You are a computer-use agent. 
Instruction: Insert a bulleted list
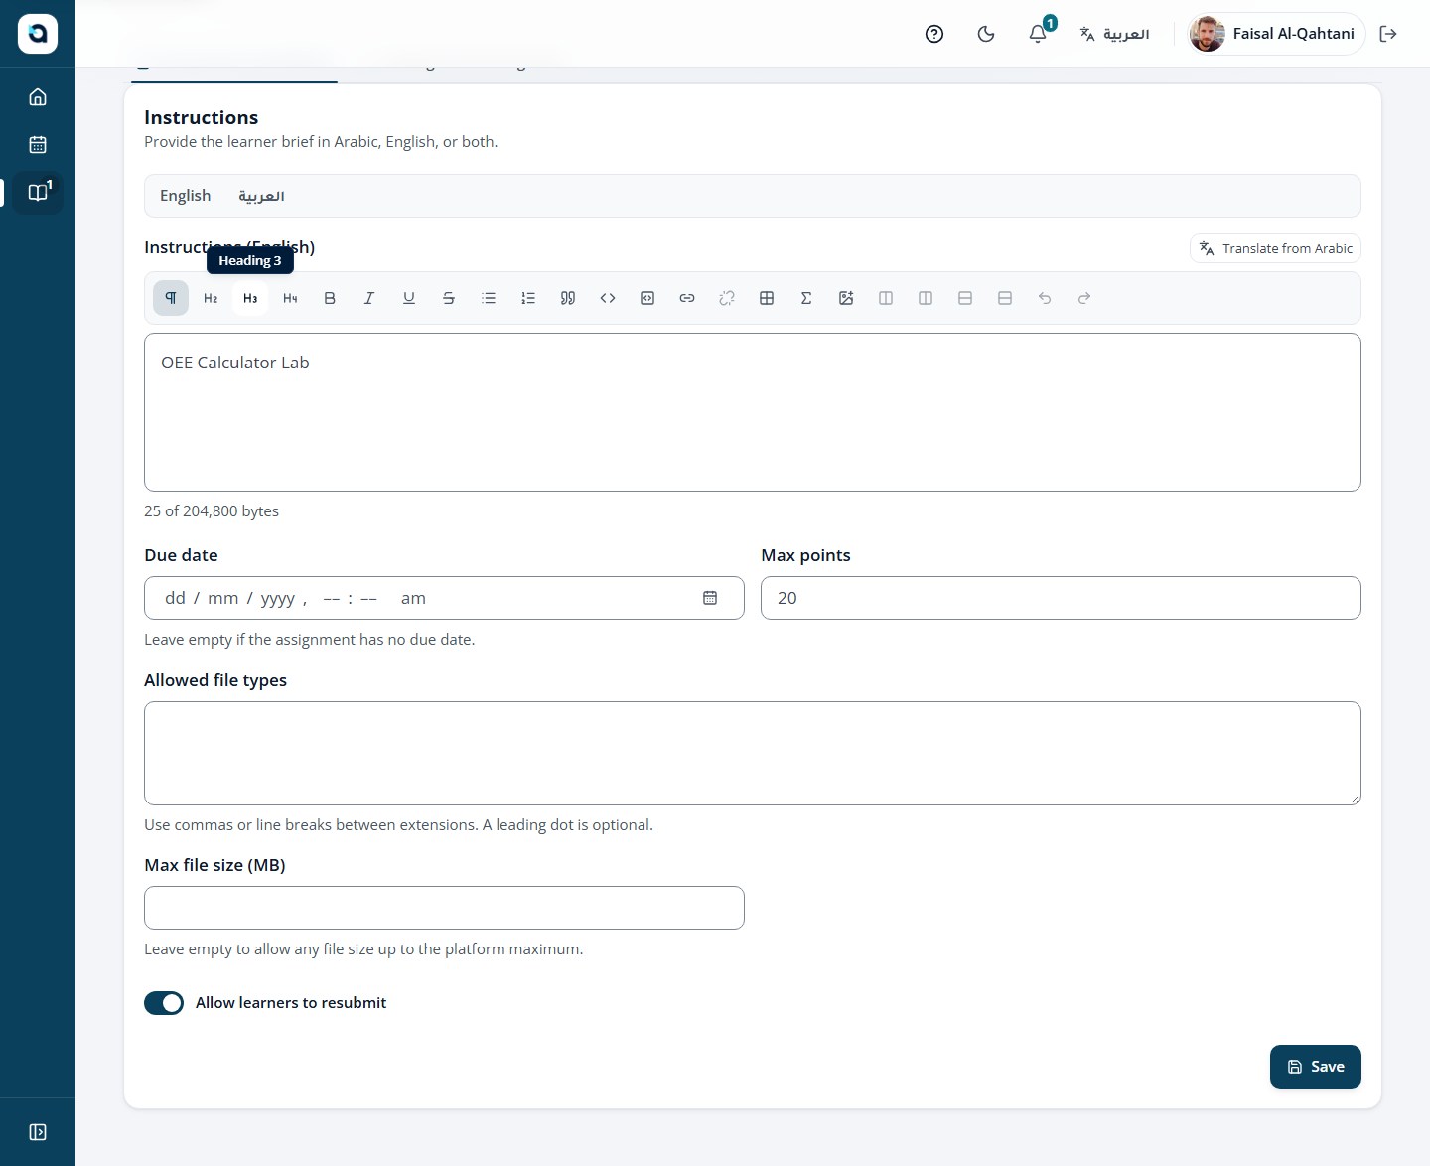coord(489,298)
